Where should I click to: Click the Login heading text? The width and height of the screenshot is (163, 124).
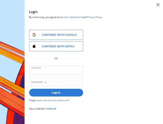(x=33, y=12)
